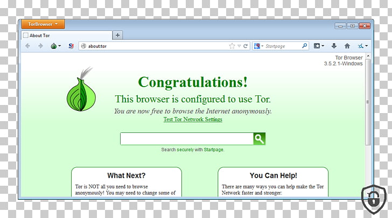Go forward with the forward arrow

click(40, 46)
